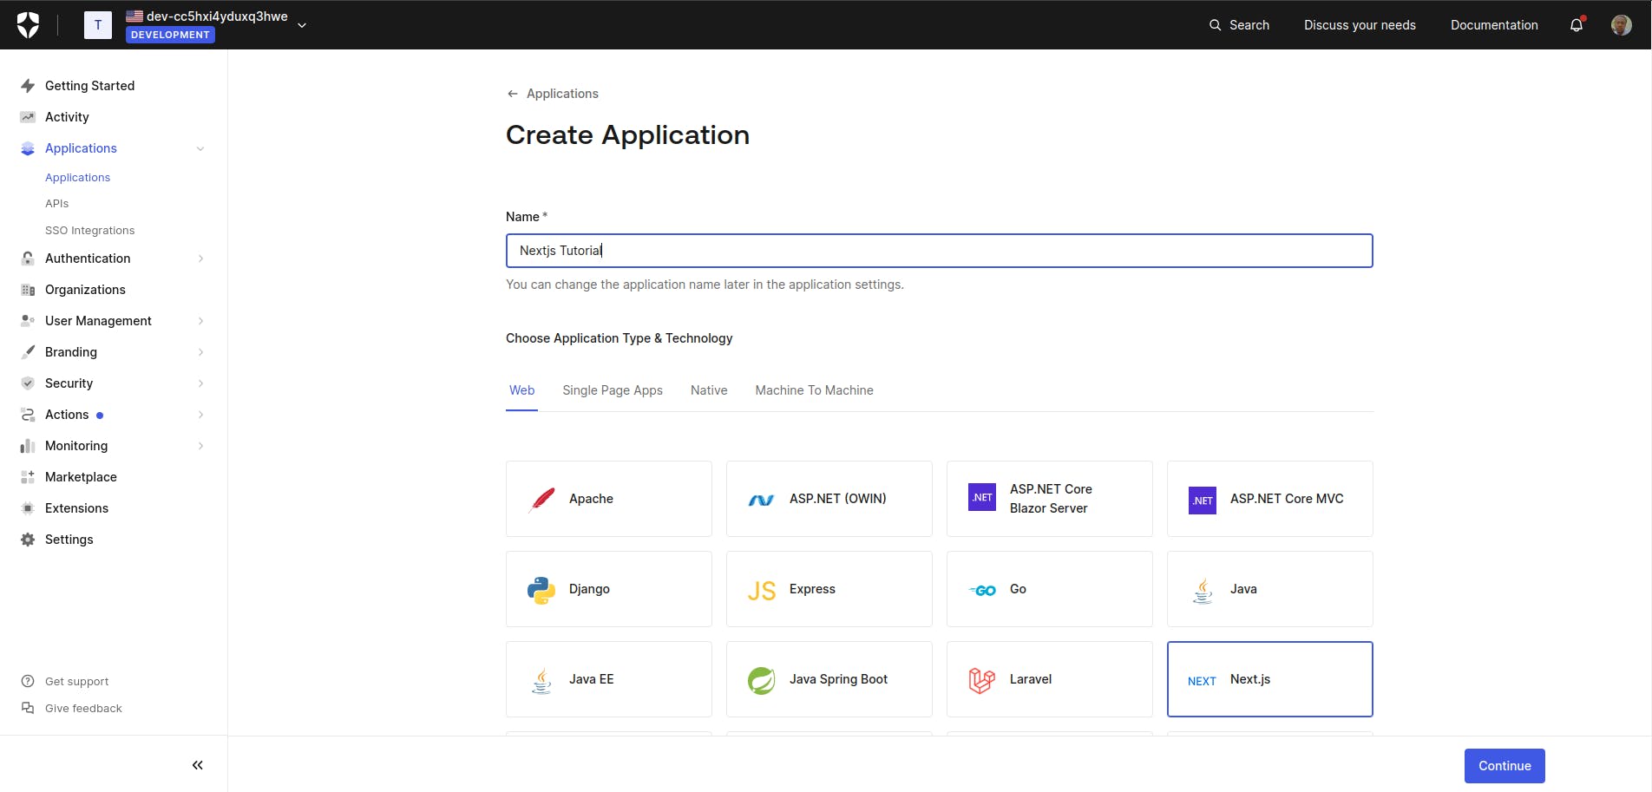Switch to the Native tab
This screenshot has height=792, width=1652.
point(708,390)
